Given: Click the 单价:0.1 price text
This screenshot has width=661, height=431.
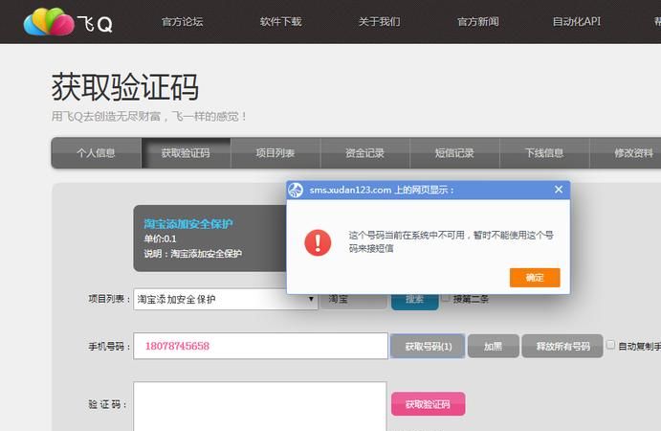Looking at the screenshot, I should pyautogui.click(x=160, y=238).
